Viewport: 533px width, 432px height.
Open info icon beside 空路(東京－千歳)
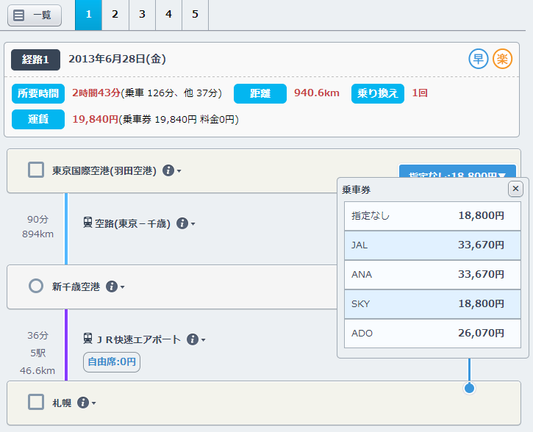(x=182, y=223)
